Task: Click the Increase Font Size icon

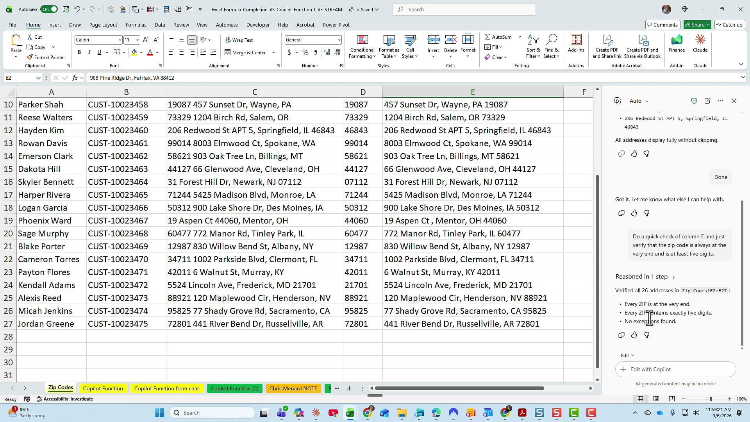Action: tap(146, 39)
